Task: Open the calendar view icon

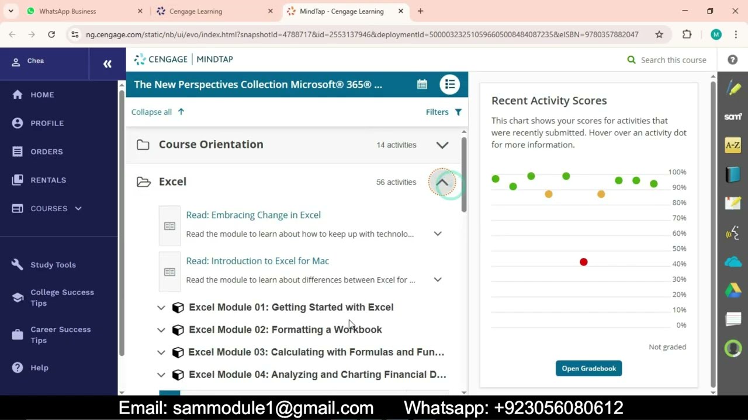Action: tap(422, 85)
